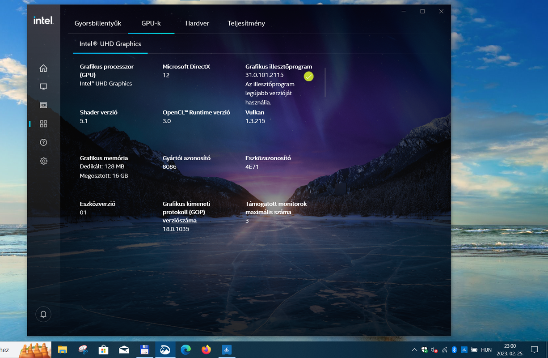Click the vendor ID value 8086
548x358 pixels.
(x=170, y=166)
